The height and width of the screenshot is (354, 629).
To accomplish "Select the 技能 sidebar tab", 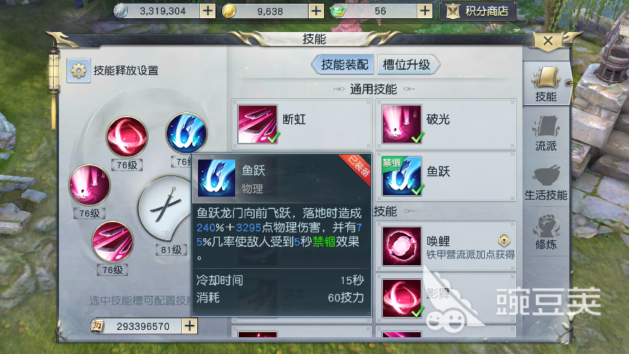I will coord(546,84).
